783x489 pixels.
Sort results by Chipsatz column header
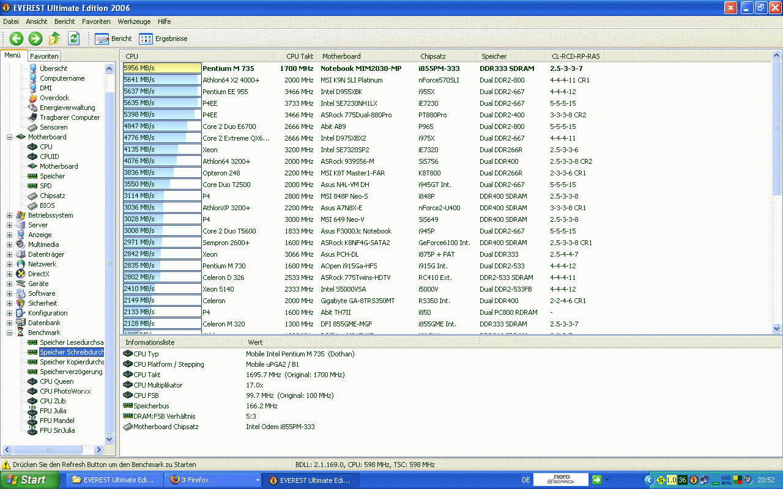(x=446, y=56)
